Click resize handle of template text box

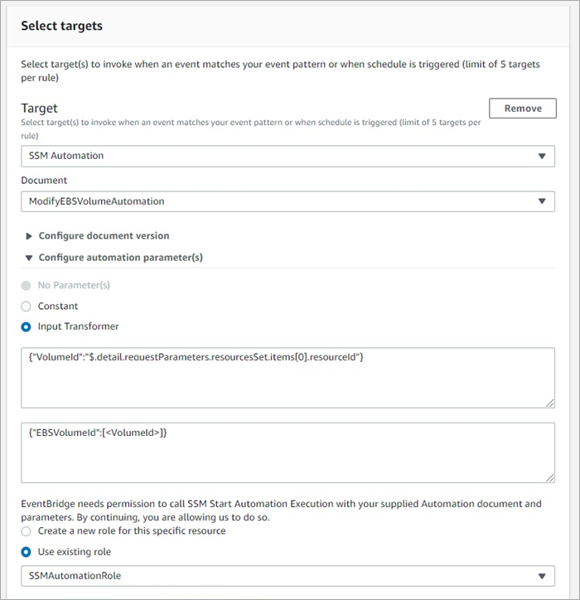(x=550, y=478)
